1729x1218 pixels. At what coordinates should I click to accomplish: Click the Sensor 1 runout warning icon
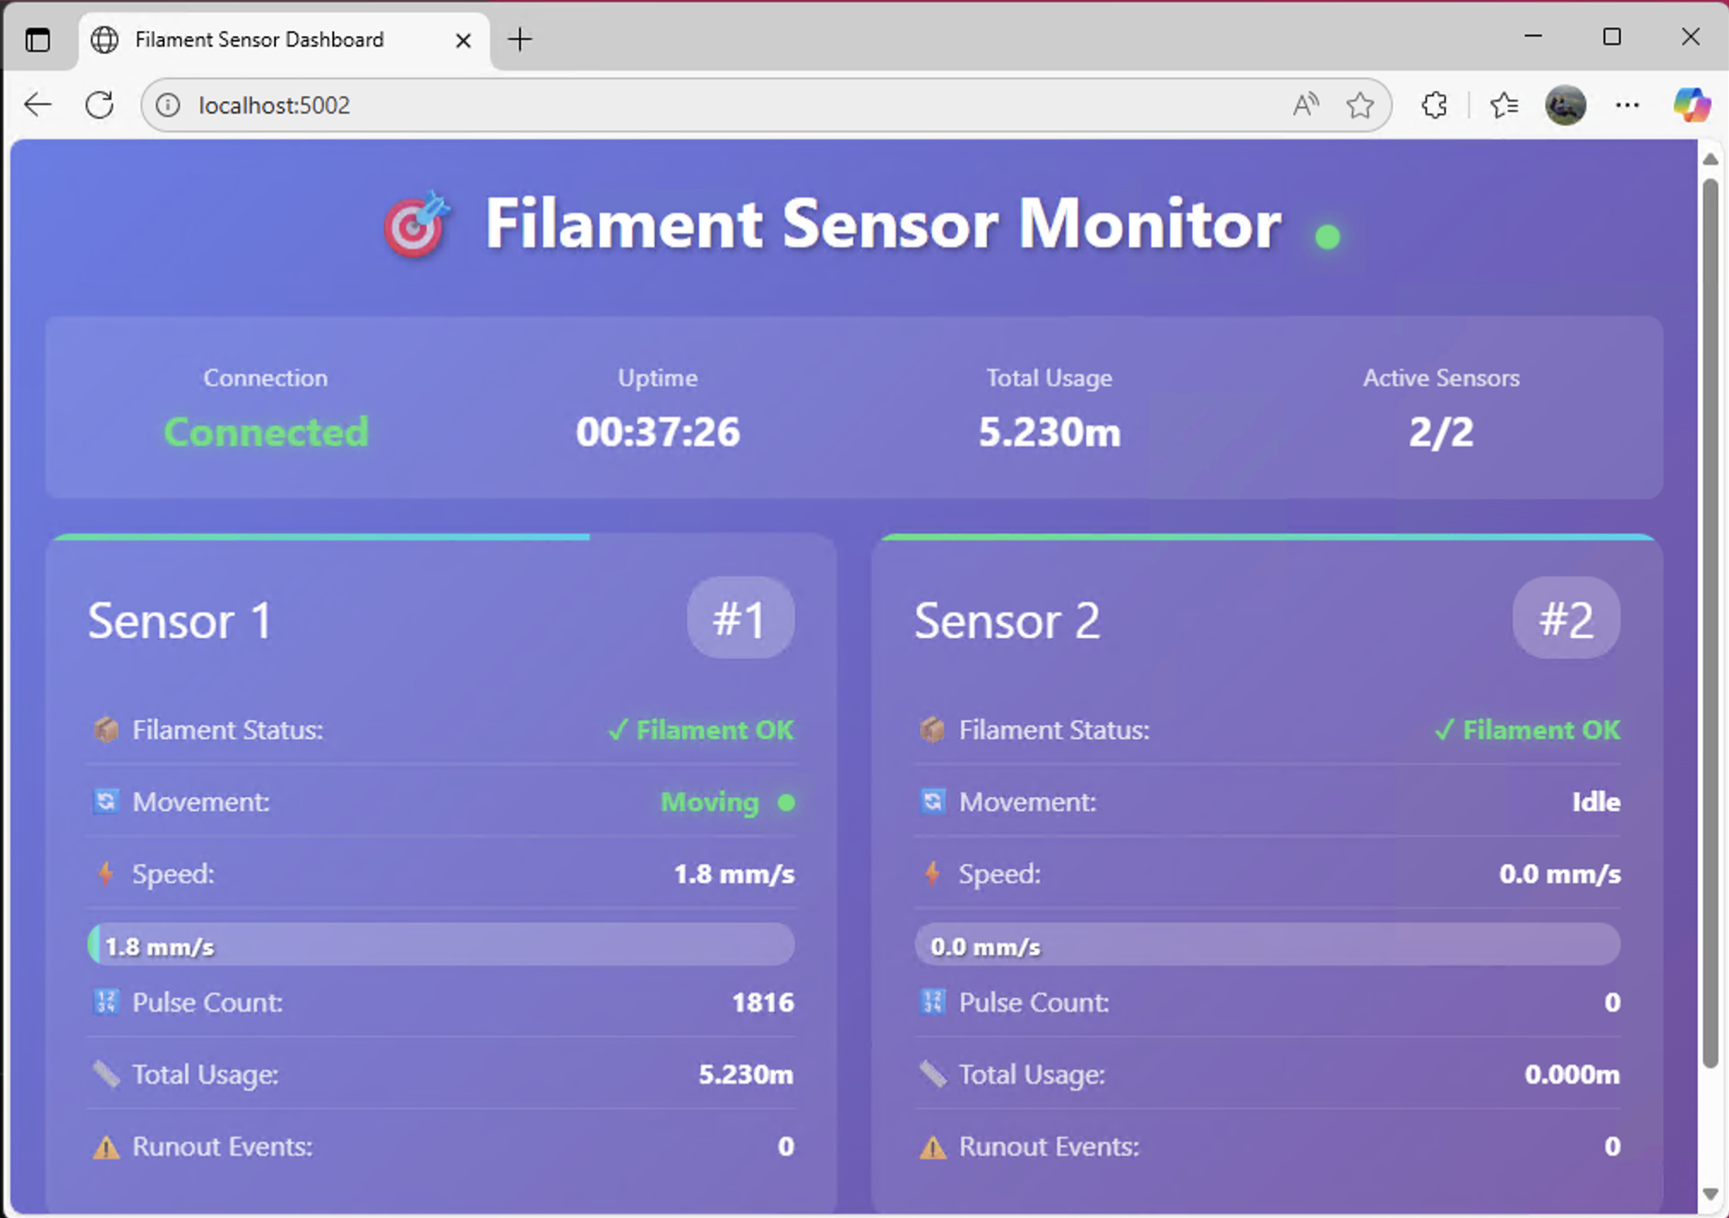pos(106,1146)
